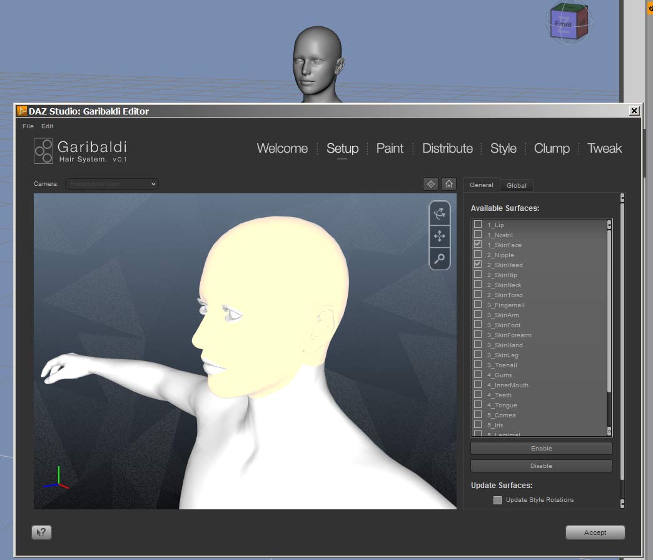Select the General tab

point(482,185)
